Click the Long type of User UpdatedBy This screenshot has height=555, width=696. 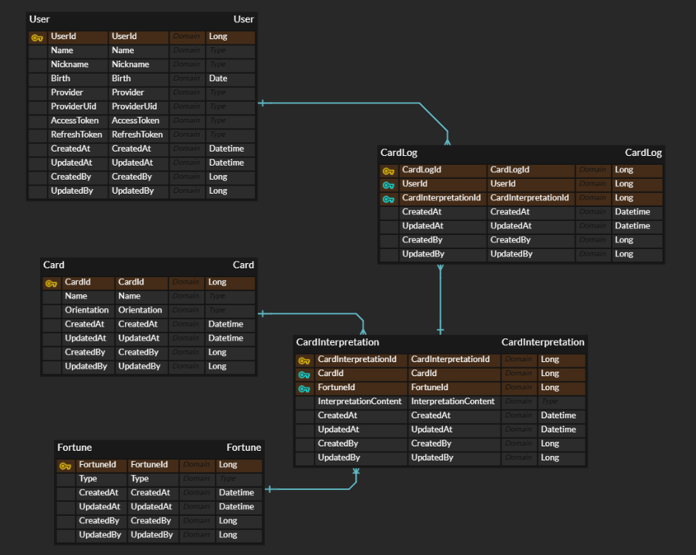230,191
